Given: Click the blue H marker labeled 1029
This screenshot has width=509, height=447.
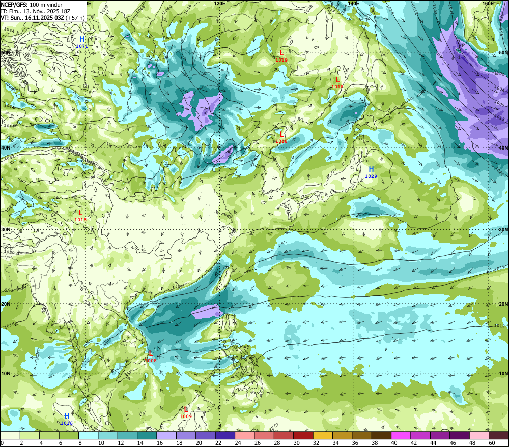Looking at the screenshot, I should click(x=371, y=169).
